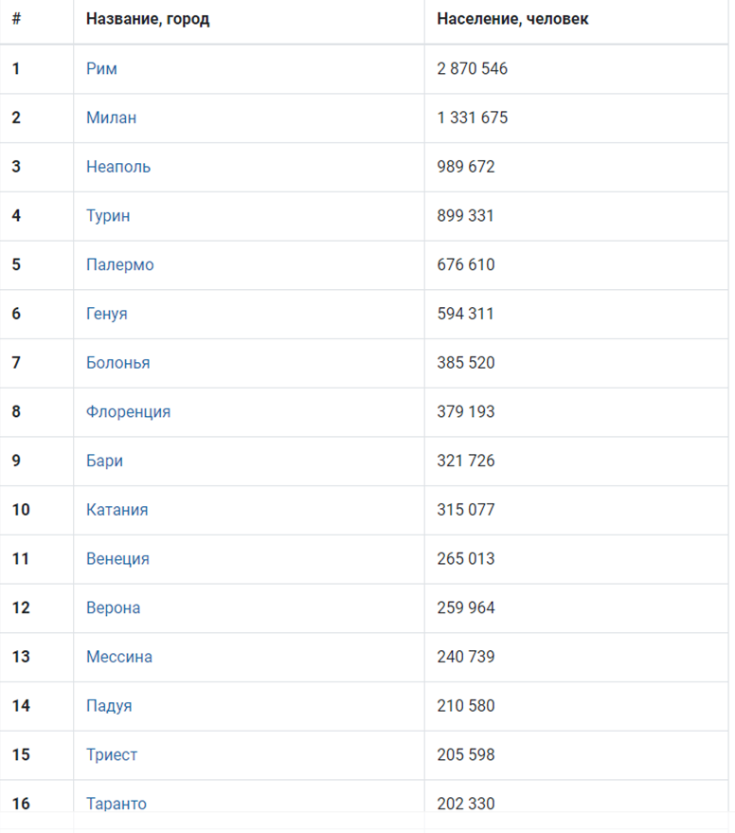Select the Таранто link
Image resolution: width=735 pixels, height=833 pixels.
pos(117,804)
